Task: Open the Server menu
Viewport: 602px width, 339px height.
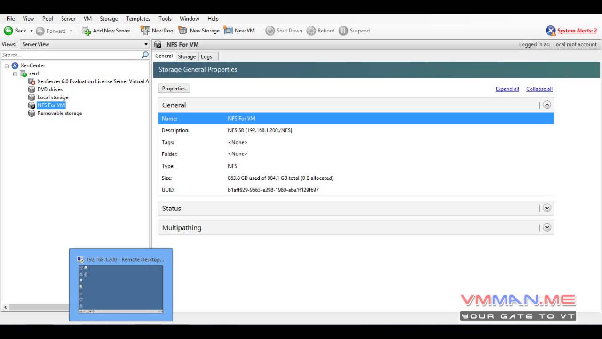Action: click(68, 19)
